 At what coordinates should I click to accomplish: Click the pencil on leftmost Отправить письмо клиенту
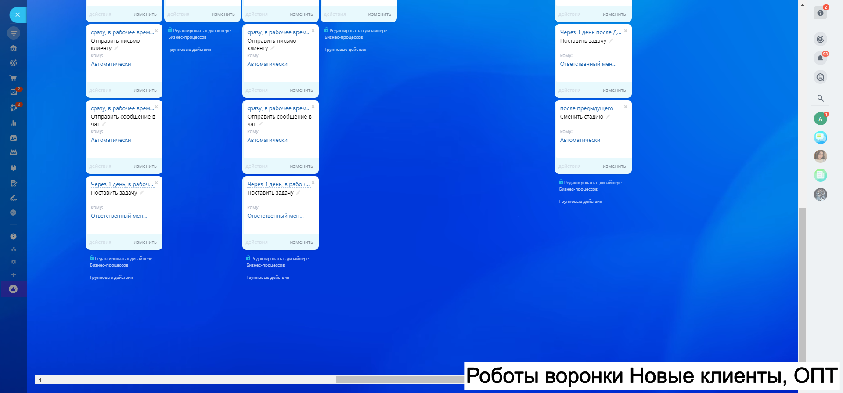click(116, 48)
